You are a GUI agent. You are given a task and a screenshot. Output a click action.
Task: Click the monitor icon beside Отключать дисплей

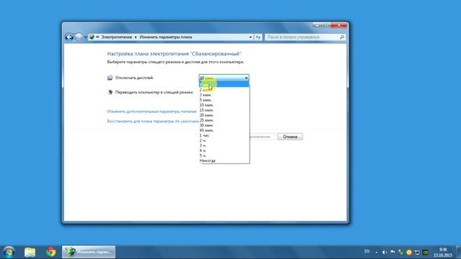[110, 78]
